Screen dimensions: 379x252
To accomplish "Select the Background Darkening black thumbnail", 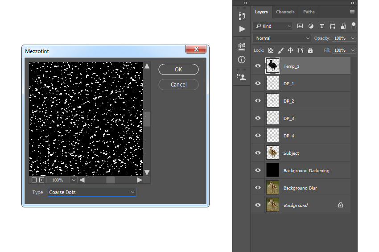I will point(272,170).
